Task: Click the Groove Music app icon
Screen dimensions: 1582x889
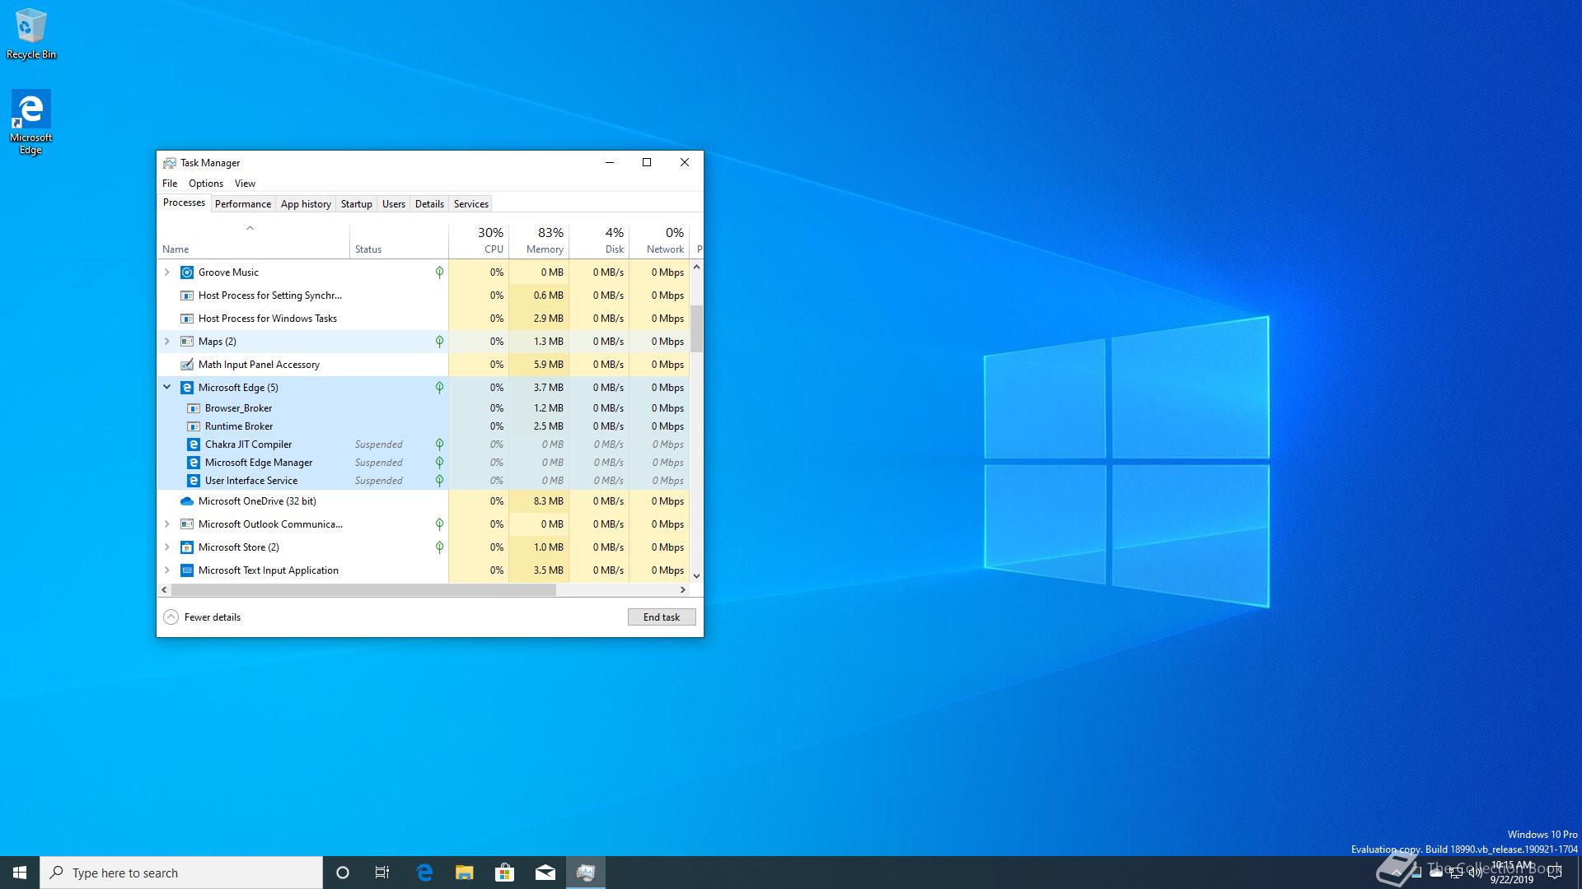Action: coord(187,272)
